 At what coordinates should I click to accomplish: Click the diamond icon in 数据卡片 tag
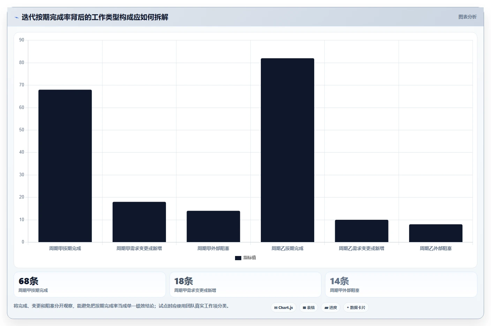(x=348, y=308)
